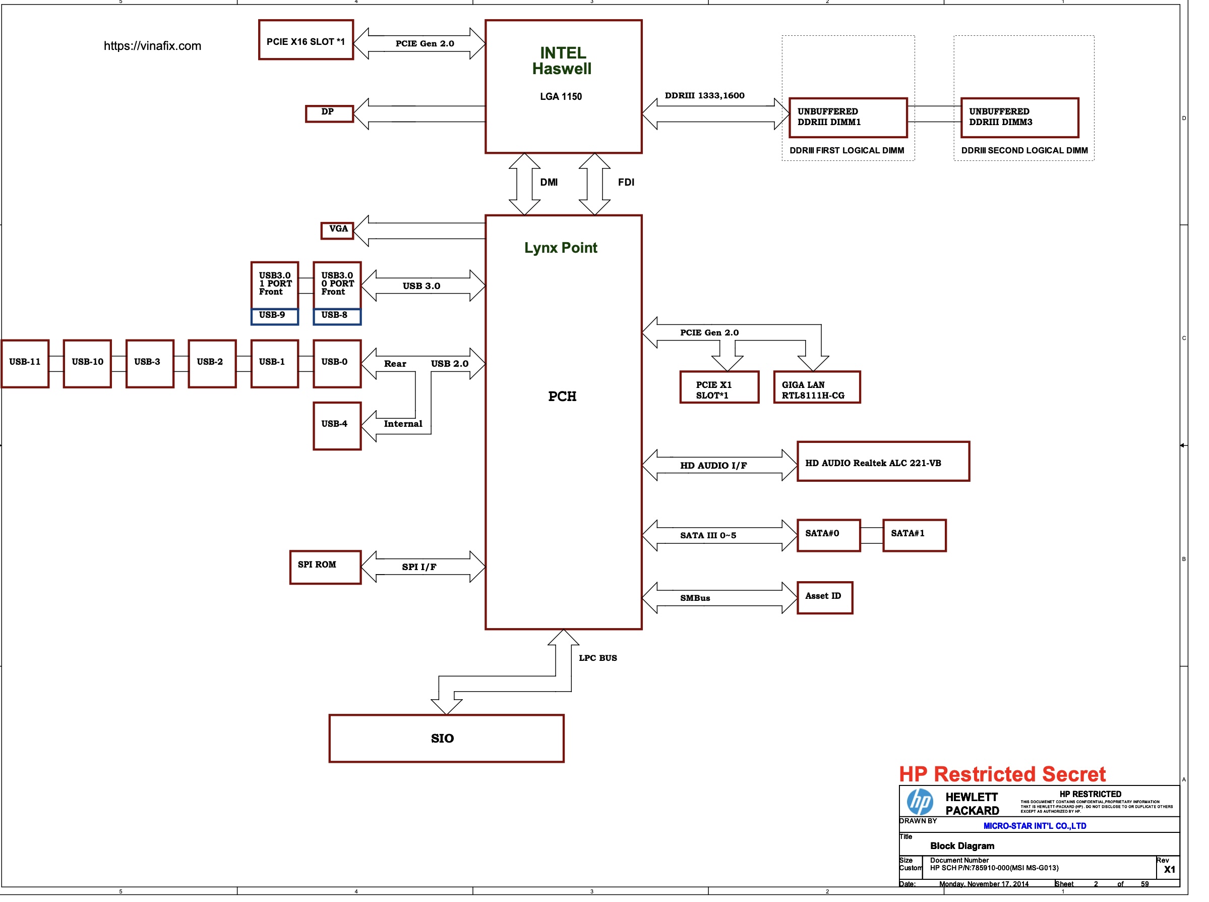This screenshot has height=902, width=1209.
Task: Click the Block Diagram title text
Action: click(x=962, y=846)
